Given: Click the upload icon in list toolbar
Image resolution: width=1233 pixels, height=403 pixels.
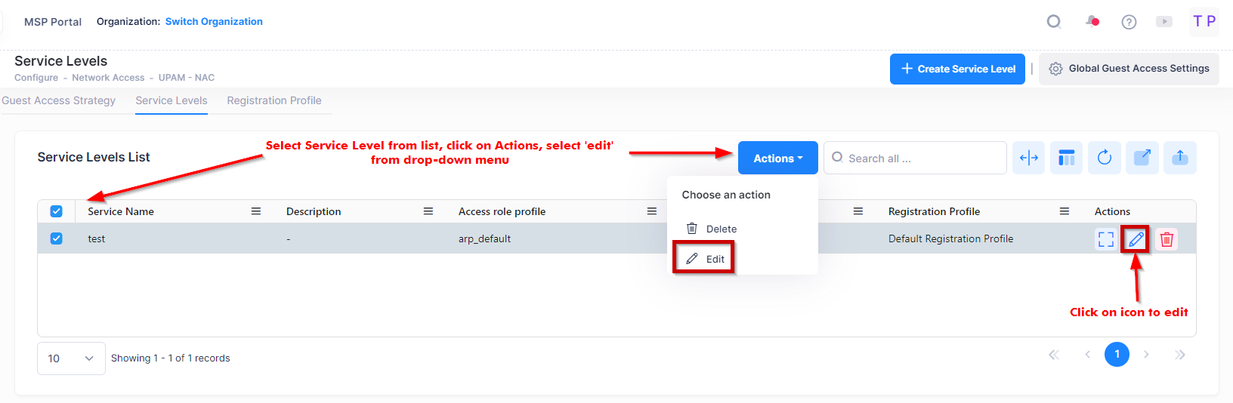Looking at the screenshot, I should [x=1179, y=158].
